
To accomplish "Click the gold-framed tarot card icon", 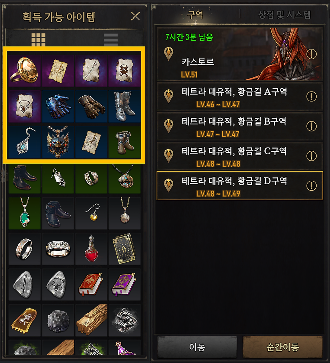I will [x=125, y=249].
